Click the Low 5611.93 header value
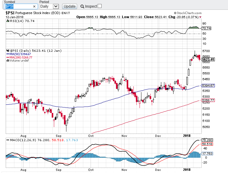The image size is (228, 173). (132, 17)
